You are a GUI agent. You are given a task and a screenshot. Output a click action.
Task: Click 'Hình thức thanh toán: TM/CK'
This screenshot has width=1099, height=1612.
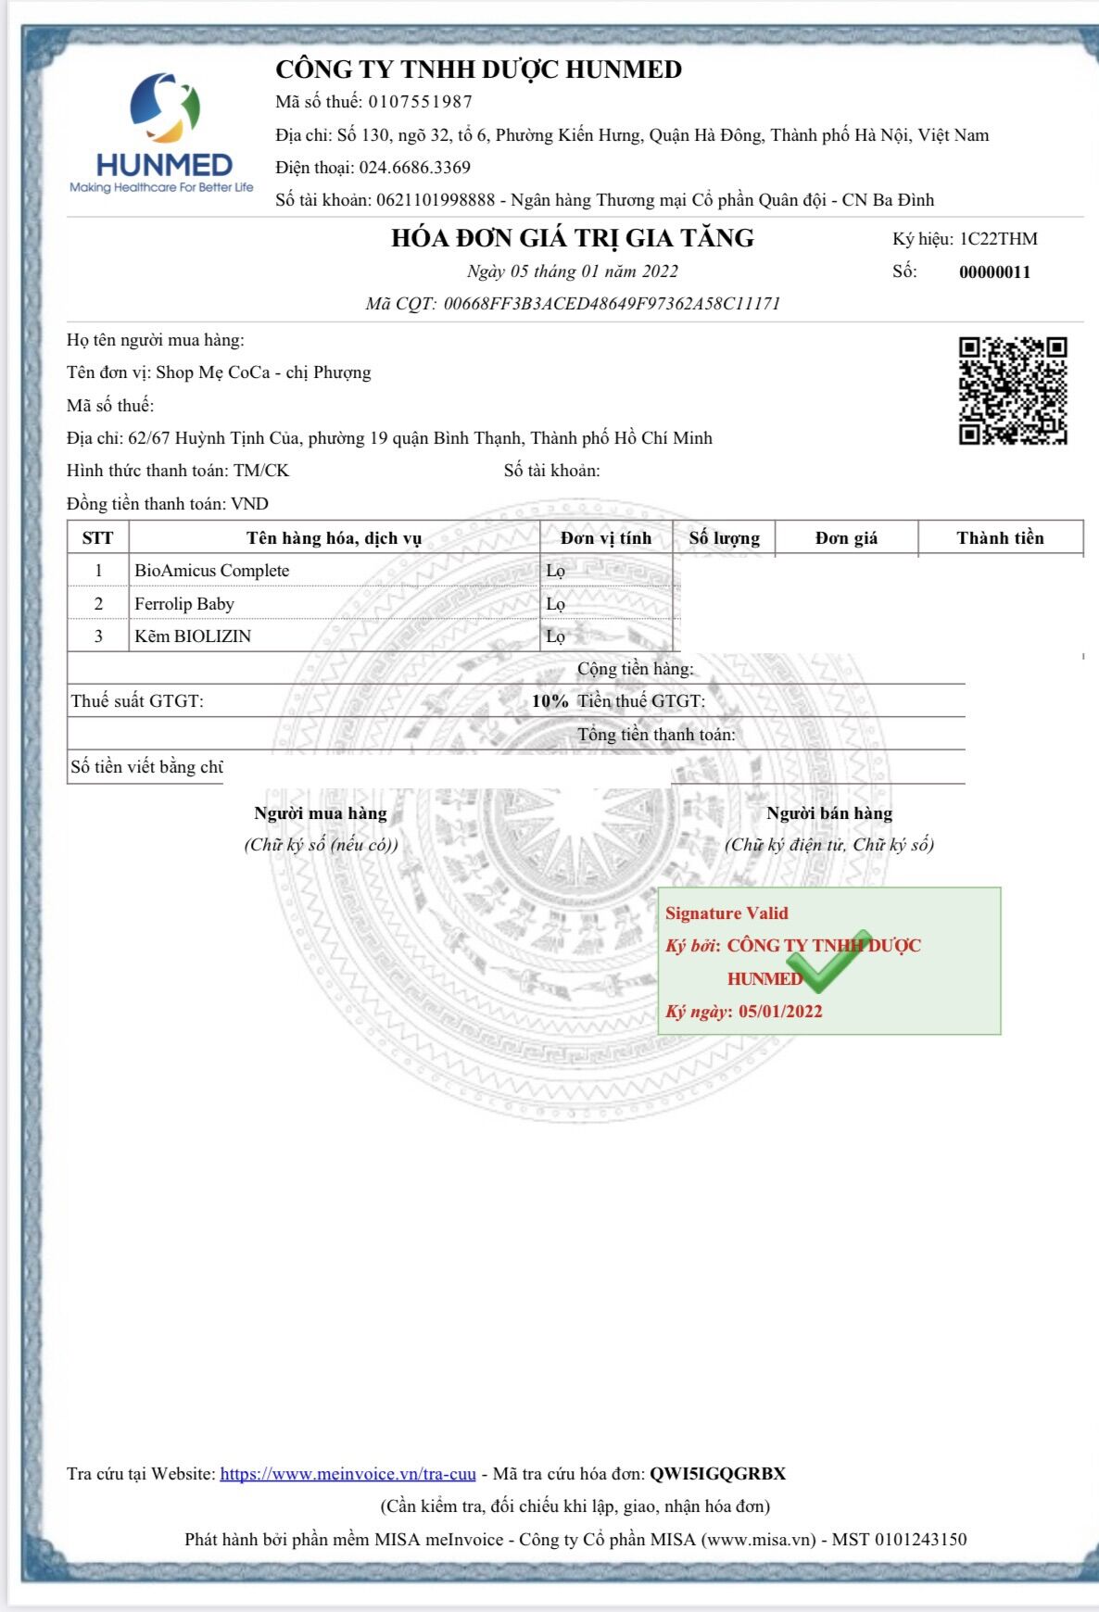click(x=178, y=471)
